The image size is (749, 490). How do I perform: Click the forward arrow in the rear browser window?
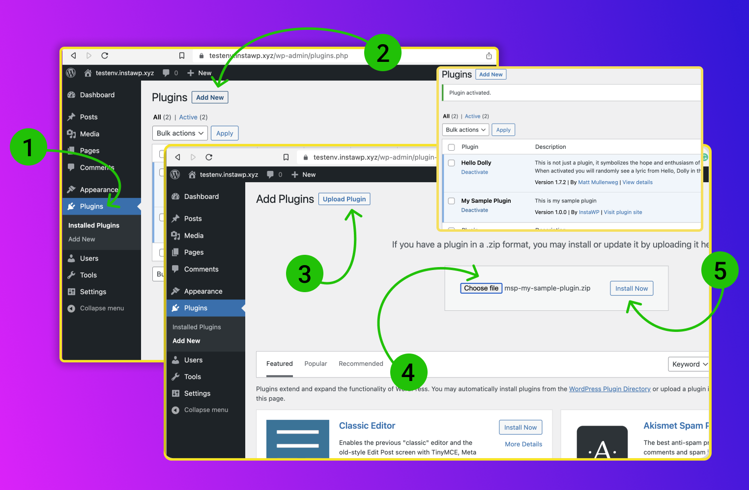click(x=89, y=55)
